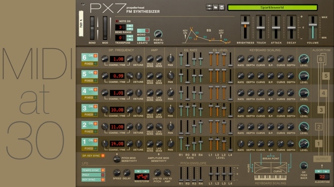Click operator 1 output Level knob
This screenshot has width=334, height=187.
point(304,143)
